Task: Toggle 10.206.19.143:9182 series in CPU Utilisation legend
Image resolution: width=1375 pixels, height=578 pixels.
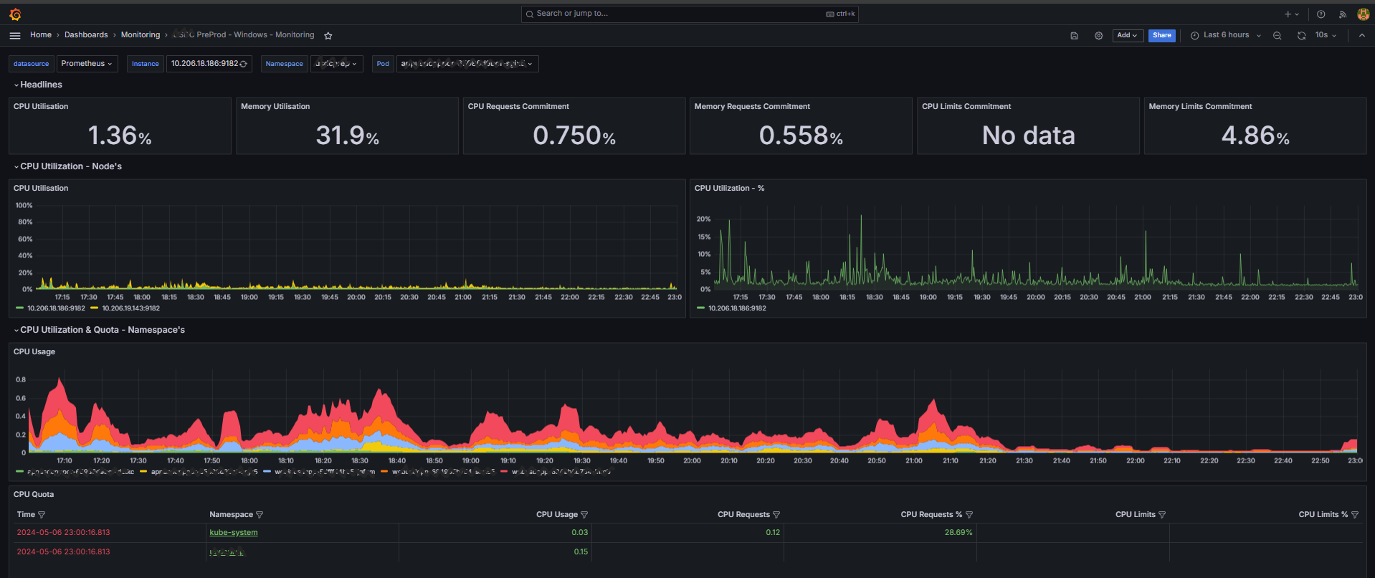Action: point(125,308)
